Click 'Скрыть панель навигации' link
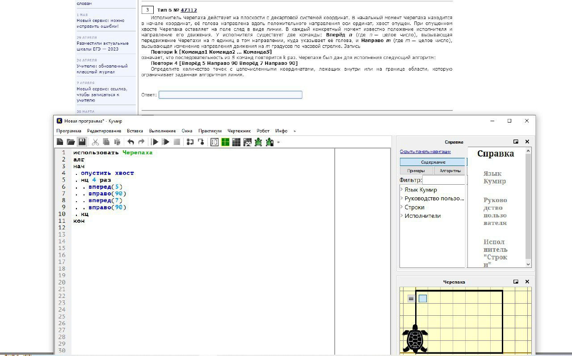 pyautogui.click(x=425, y=152)
